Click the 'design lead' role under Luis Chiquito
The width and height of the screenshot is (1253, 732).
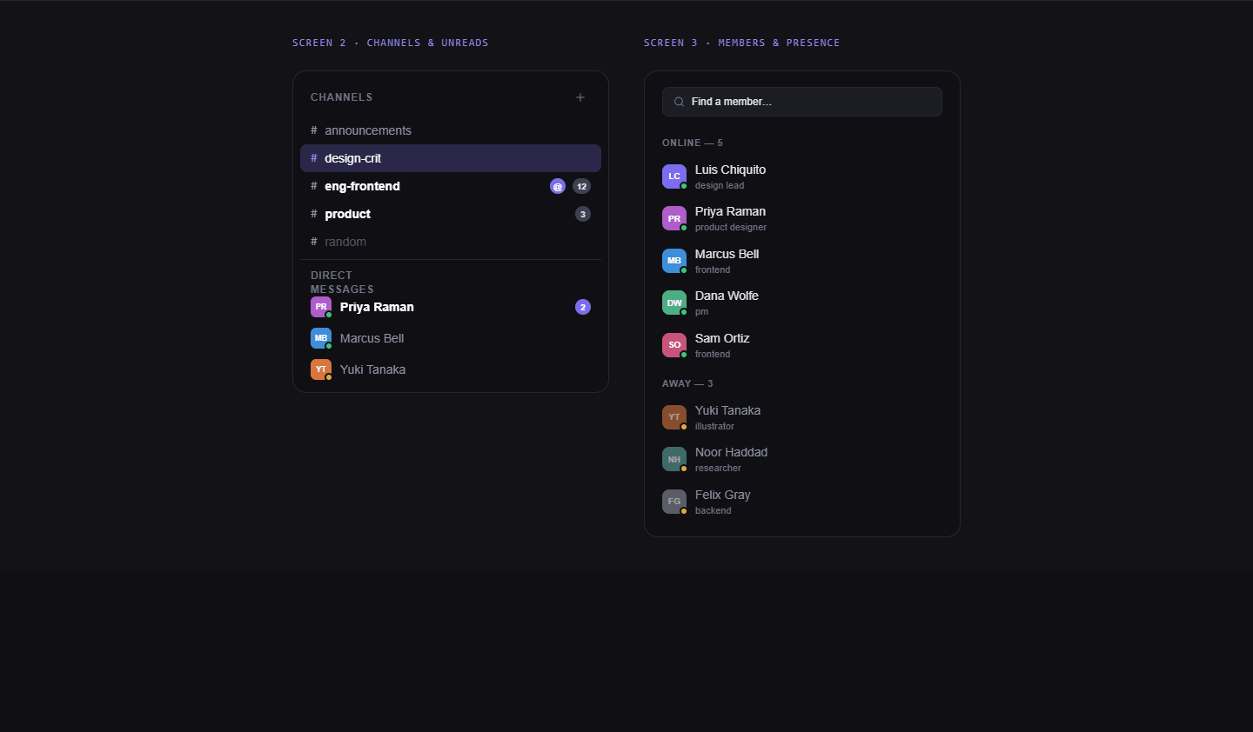pos(720,185)
